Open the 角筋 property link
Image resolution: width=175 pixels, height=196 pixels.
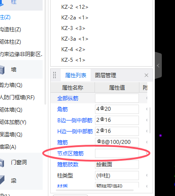[x=62, y=109]
